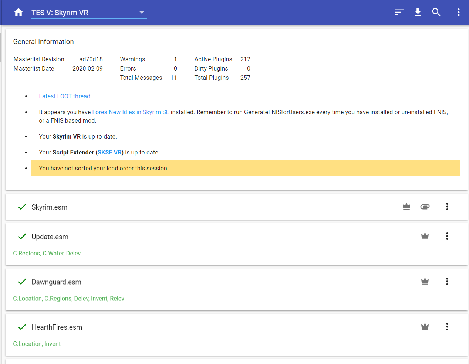This screenshot has width=469, height=364.
Task: Click the home icon in header
Action: (18, 13)
